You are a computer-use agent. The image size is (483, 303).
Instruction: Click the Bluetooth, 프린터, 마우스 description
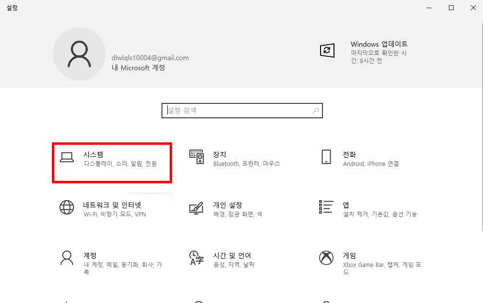click(x=247, y=164)
